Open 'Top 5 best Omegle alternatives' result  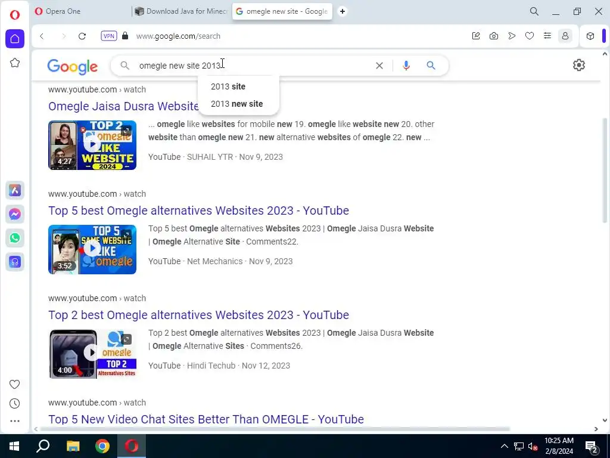pos(198,211)
